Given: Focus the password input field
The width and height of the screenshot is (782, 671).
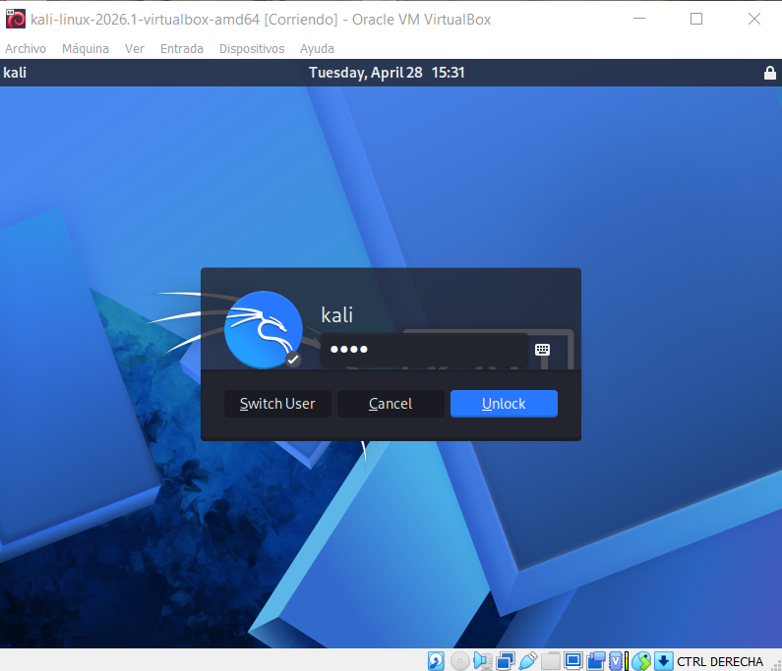Looking at the screenshot, I should [x=424, y=350].
